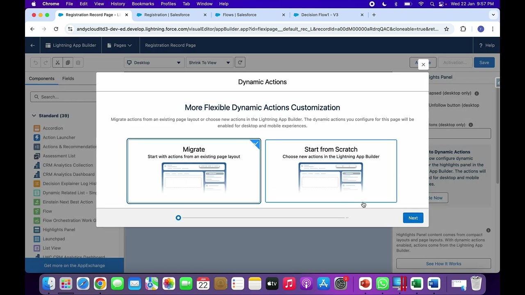This screenshot has height=295, width=525.
Task: Click the Einstein Next Best Action icon
Action: (37, 202)
